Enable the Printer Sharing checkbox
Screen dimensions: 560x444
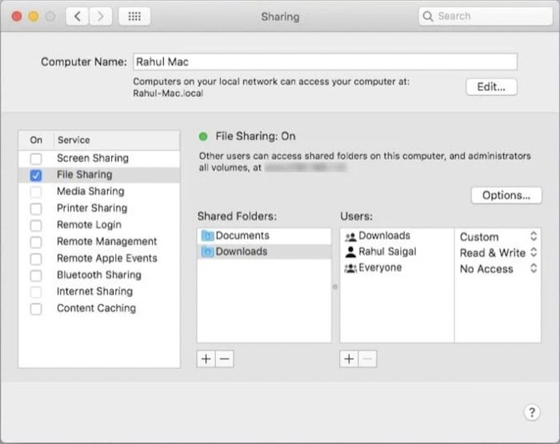(36, 208)
